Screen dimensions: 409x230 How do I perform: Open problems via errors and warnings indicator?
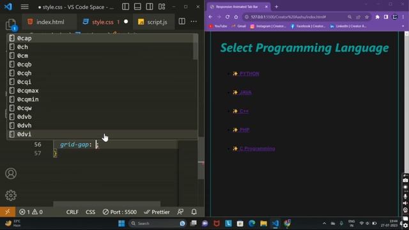pyautogui.click(x=31, y=212)
